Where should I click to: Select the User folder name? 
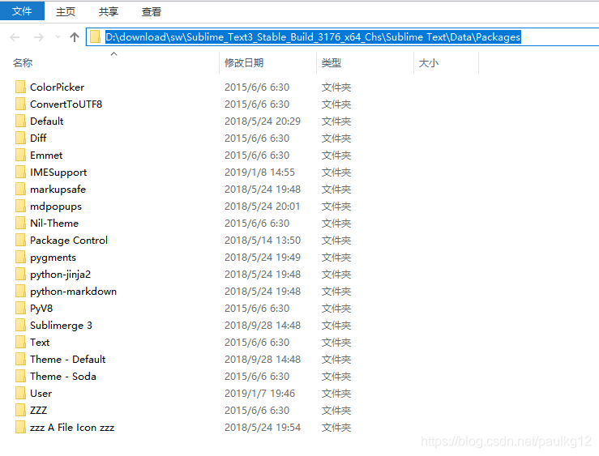click(x=41, y=394)
